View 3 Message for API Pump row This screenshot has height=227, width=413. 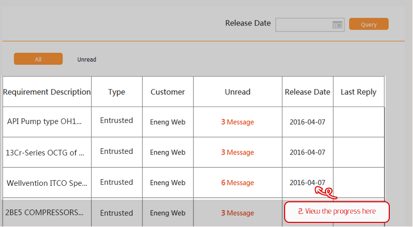[238, 123]
